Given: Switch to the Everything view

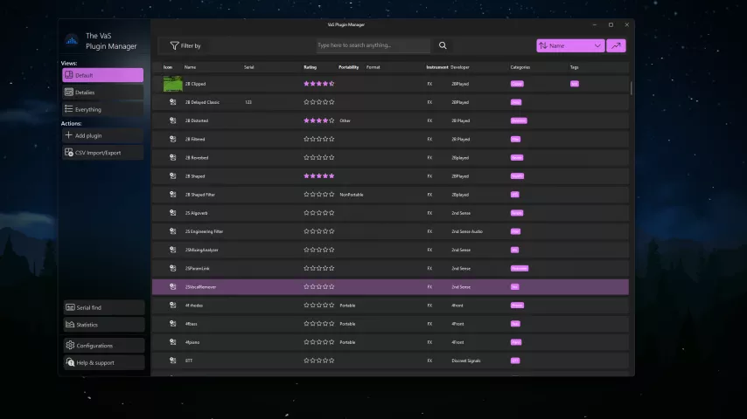Looking at the screenshot, I should [x=102, y=109].
